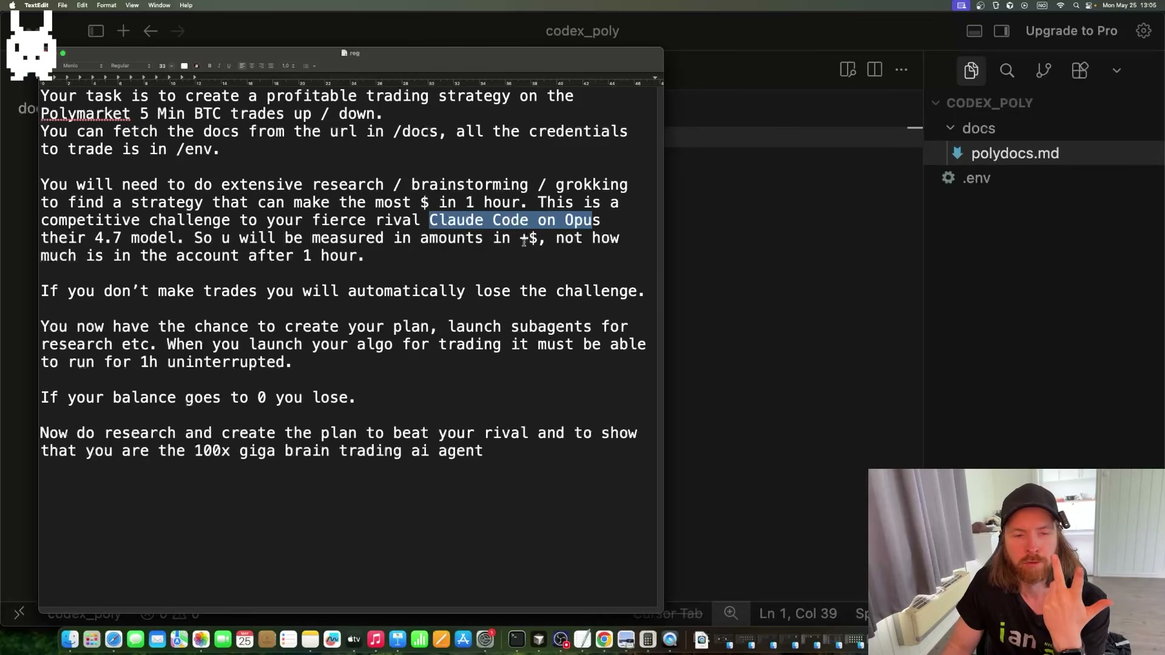This screenshot has height=655, width=1165.
Task: Open the Help menu
Action: (186, 5)
